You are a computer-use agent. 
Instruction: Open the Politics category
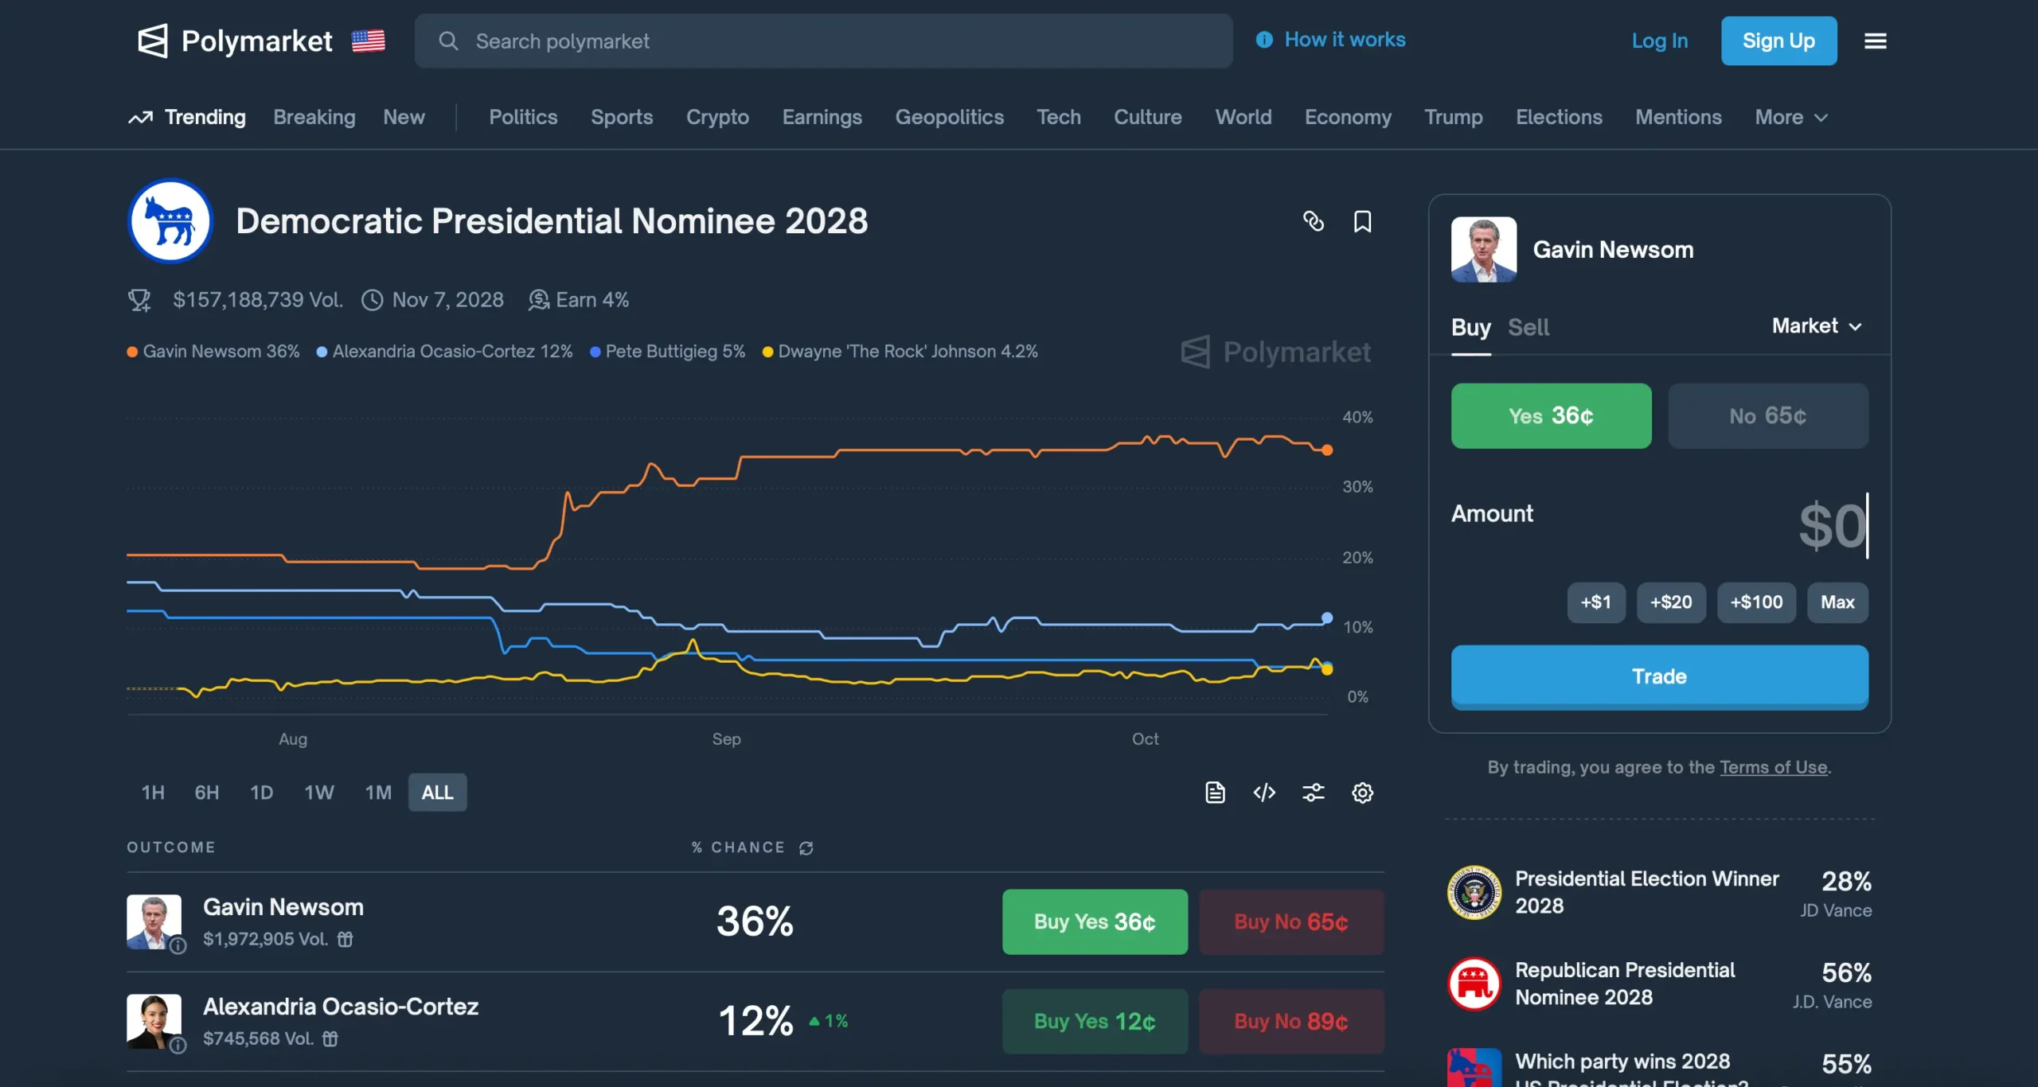(523, 117)
